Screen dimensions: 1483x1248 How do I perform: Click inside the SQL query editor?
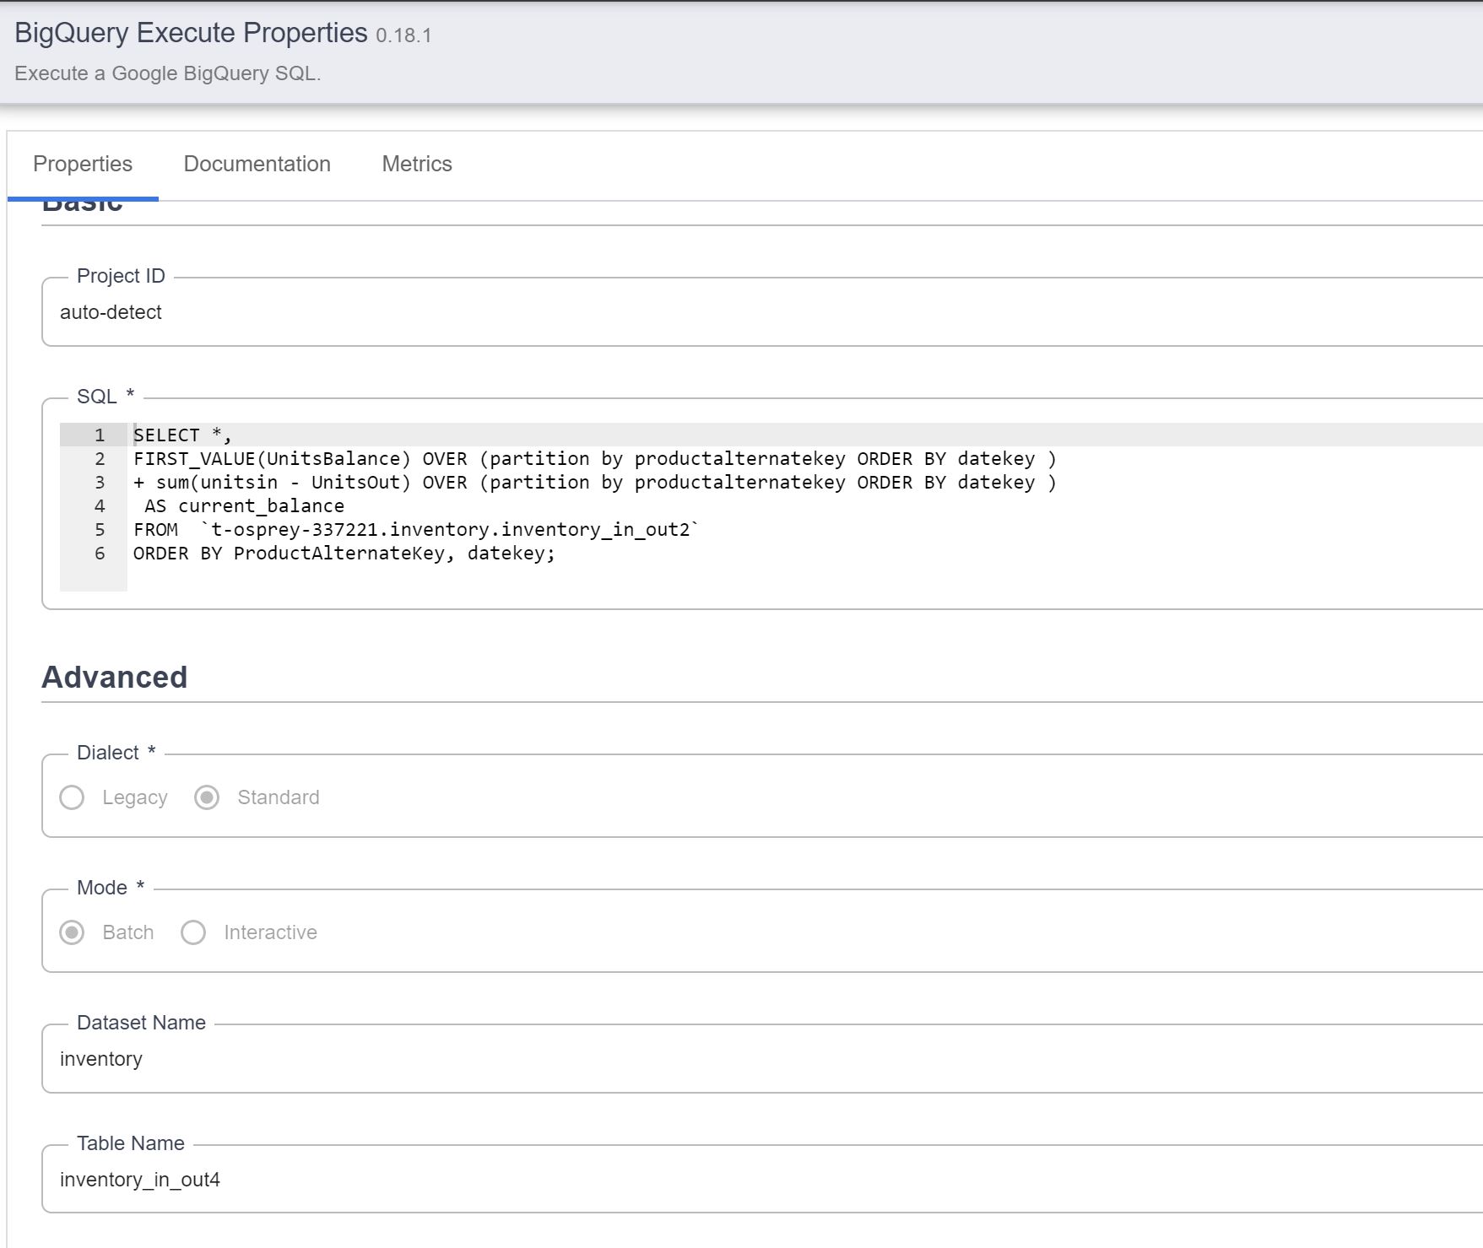(506, 506)
